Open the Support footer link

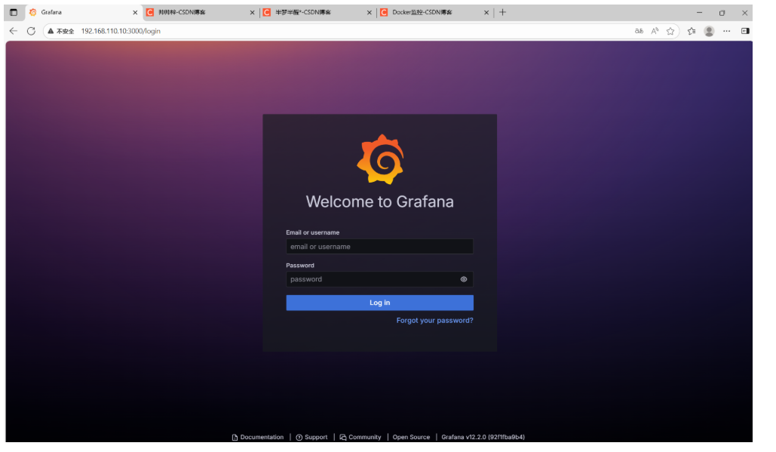(x=311, y=437)
